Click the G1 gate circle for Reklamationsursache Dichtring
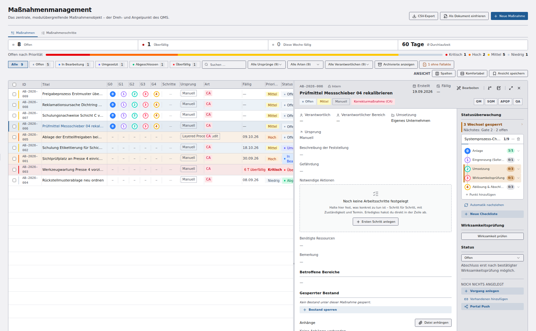The image size is (536, 331). (124, 105)
